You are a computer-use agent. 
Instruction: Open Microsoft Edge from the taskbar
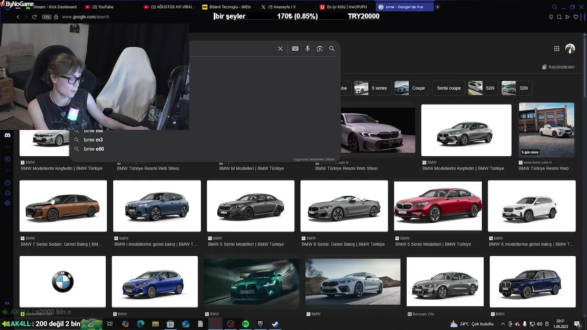(140, 324)
